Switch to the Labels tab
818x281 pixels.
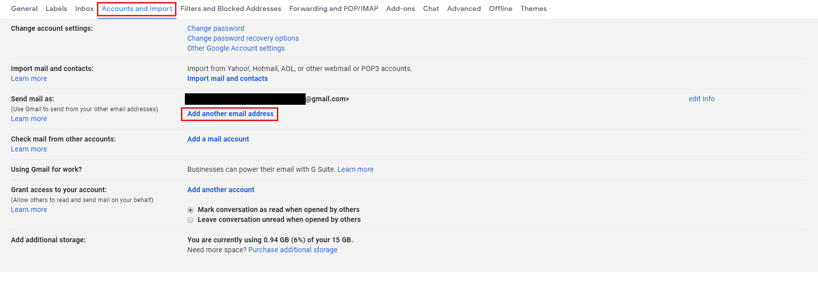[x=56, y=8]
